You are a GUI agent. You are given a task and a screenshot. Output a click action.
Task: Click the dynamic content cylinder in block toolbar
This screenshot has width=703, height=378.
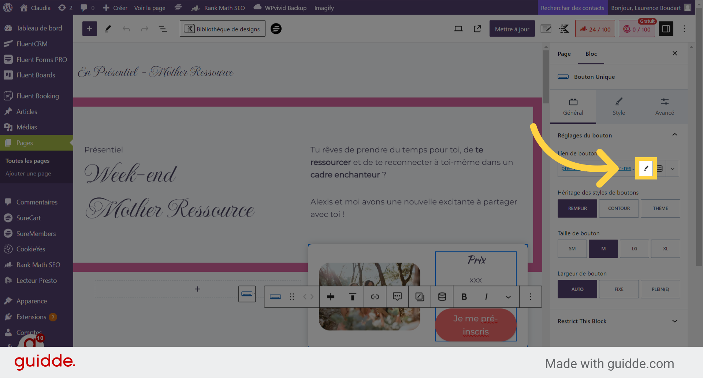point(442,297)
